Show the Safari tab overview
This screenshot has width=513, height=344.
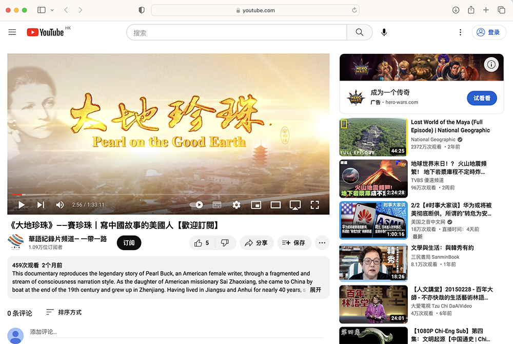point(501,10)
